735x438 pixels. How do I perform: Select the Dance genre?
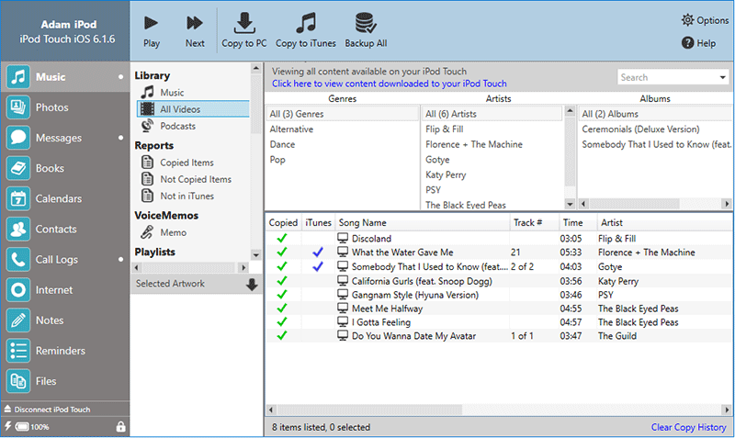pos(282,144)
